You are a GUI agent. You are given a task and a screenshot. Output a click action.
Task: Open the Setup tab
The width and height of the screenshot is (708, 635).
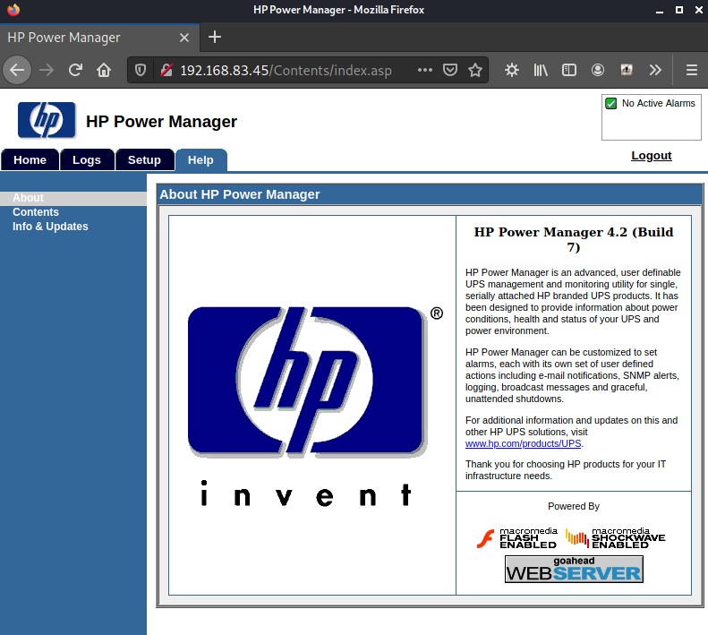point(144,160)
